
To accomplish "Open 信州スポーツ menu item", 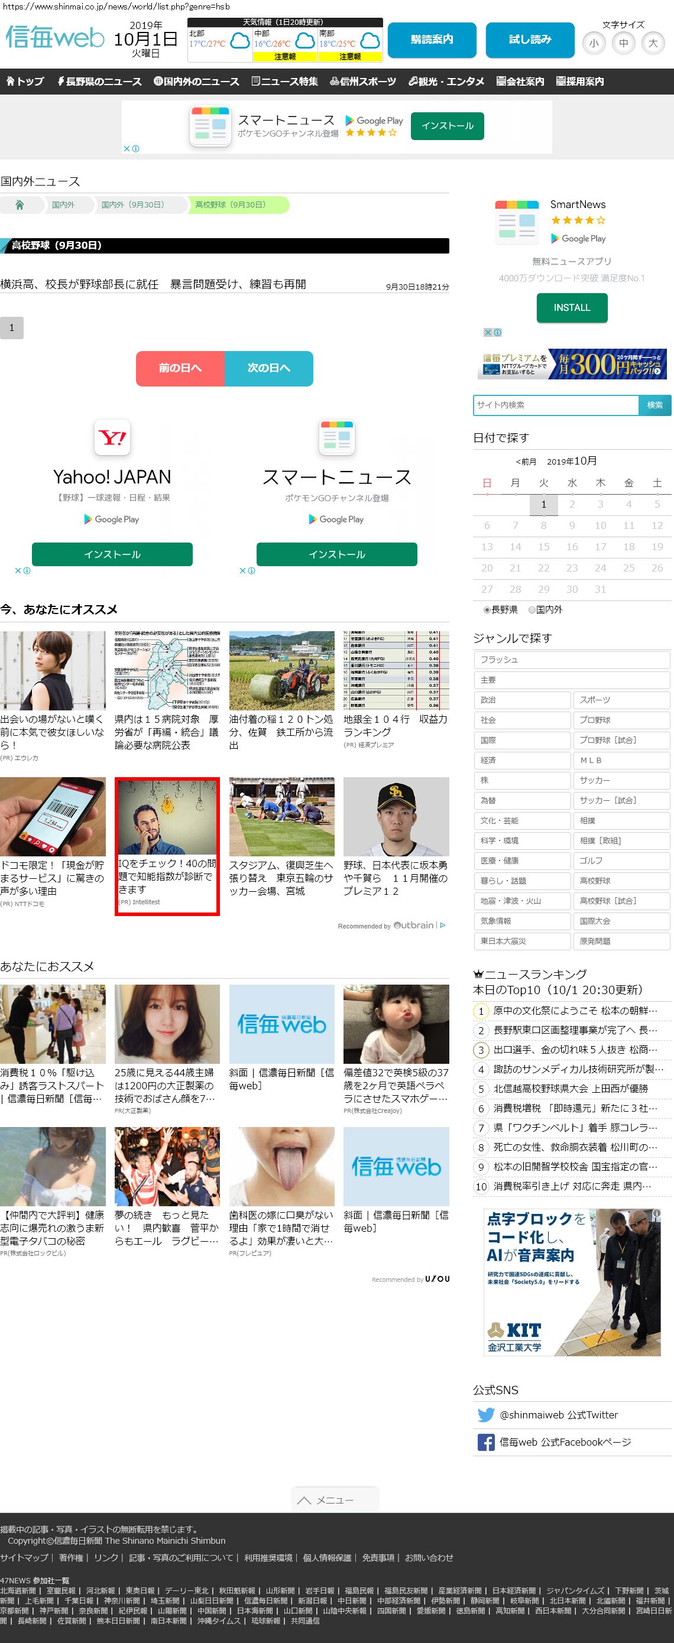I will [362, 82].
